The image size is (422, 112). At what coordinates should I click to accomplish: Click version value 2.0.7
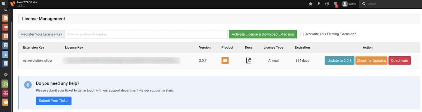coord(203,61)
